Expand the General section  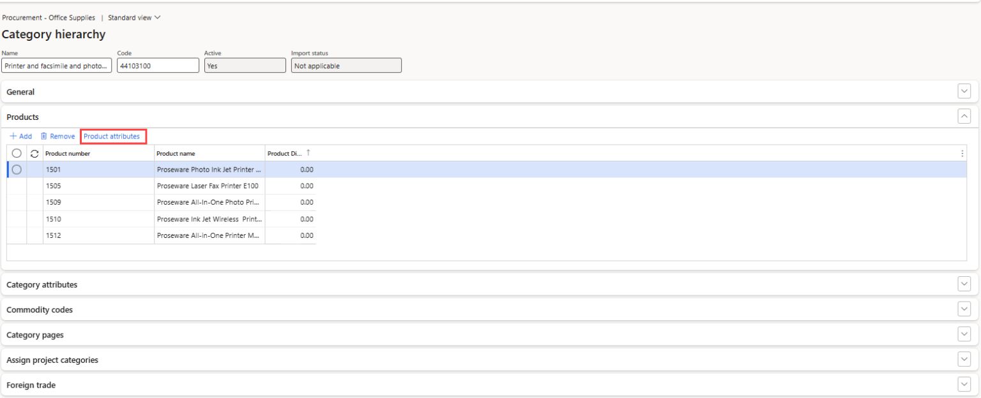(964, 91)
